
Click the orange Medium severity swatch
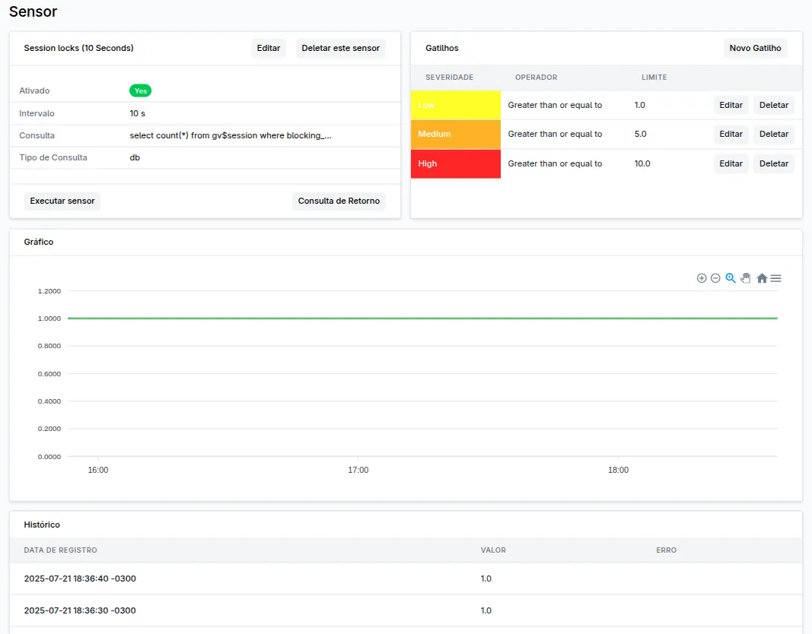[455, 134]
